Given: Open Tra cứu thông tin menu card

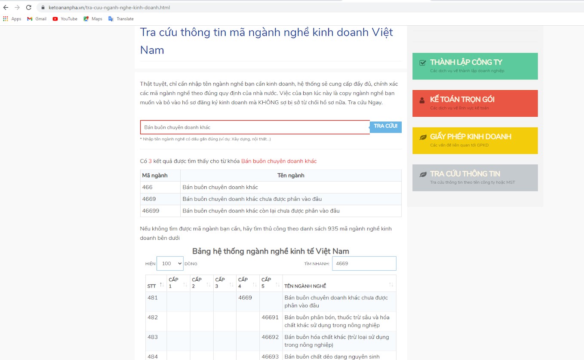Looking at the screenshot, I should [475, 178].
